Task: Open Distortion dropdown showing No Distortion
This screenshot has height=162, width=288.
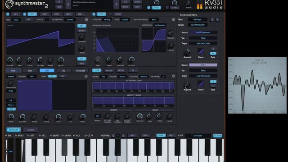Action: click(x=160, y=25)
